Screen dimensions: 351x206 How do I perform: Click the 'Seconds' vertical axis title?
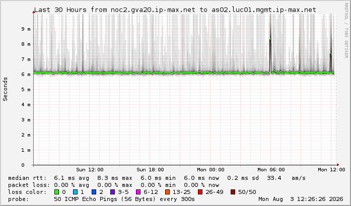(x=5, y=89)
